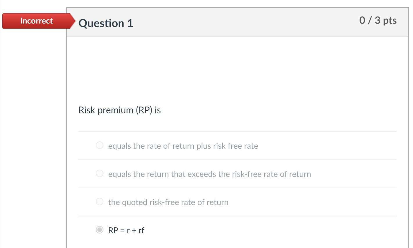413x248 pixels.
Task: Click the empty space right of the 'RP = r + rf' answer
Action: tap(261, 230)
